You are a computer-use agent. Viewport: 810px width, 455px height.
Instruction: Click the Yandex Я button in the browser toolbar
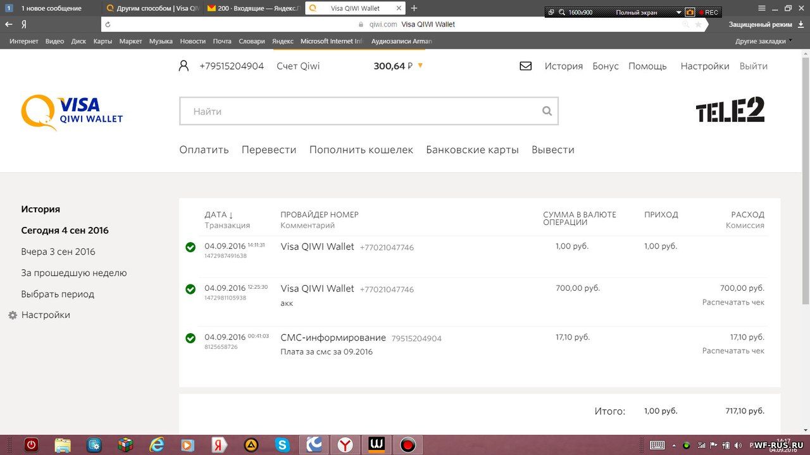click(x=23, y=24)
